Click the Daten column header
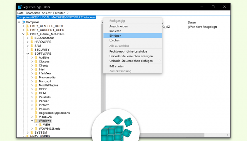The image size is (247, 141). 192,23
